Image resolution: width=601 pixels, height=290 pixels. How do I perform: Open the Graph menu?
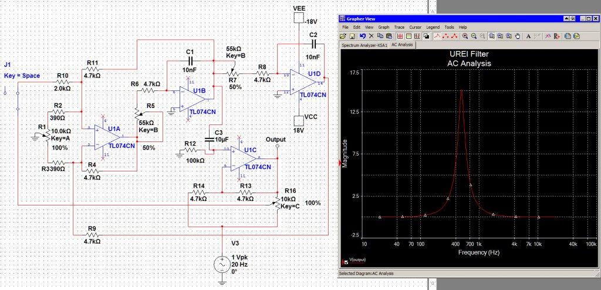click(x=384, y=27)
